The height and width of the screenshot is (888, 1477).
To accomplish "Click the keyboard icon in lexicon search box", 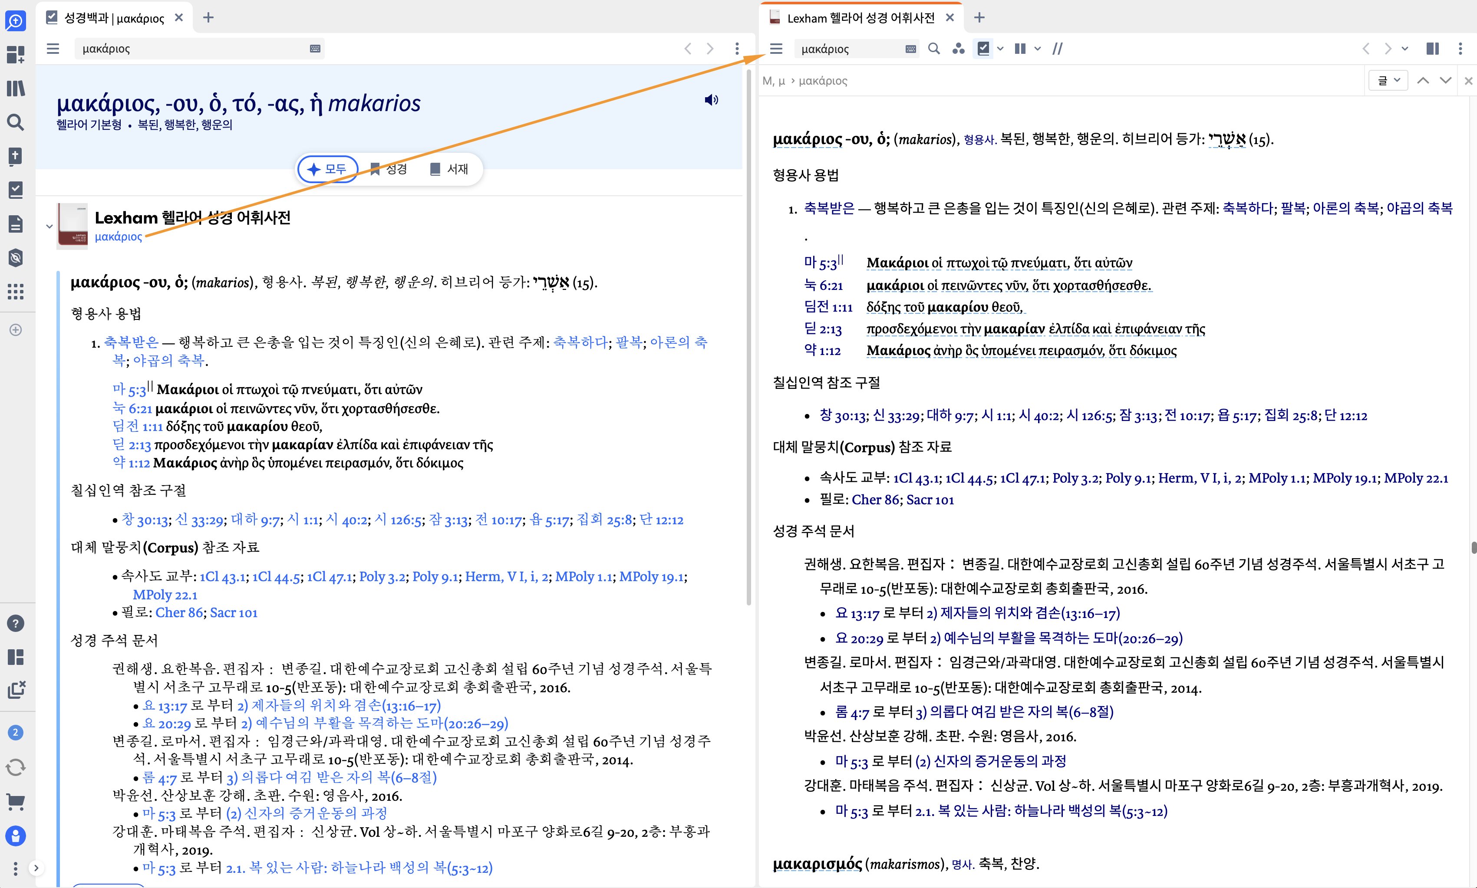I will tap(911, 49).
